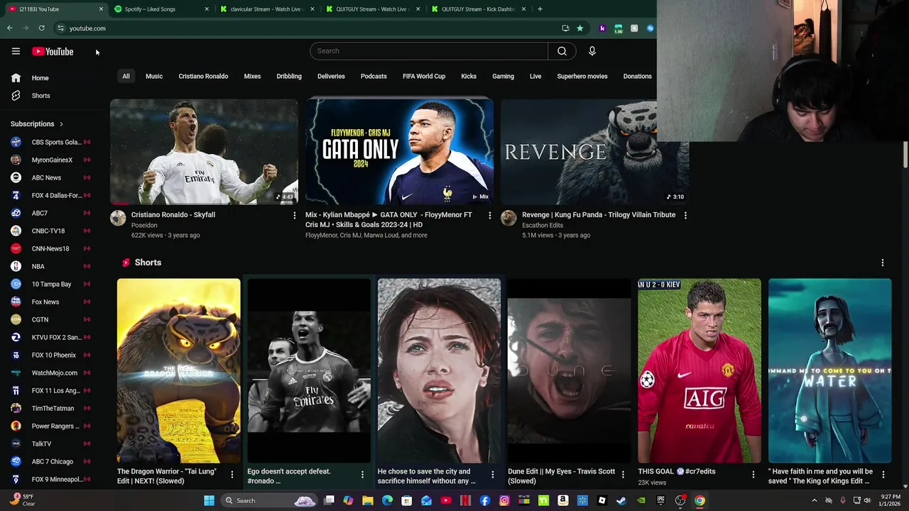
Task: Click the Poseidon channel avatar
Action: (118, 218)
